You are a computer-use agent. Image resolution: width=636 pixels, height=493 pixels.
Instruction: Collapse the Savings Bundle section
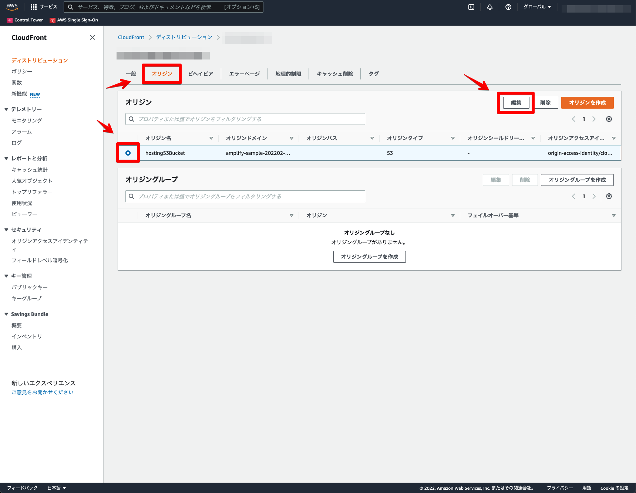6,314
